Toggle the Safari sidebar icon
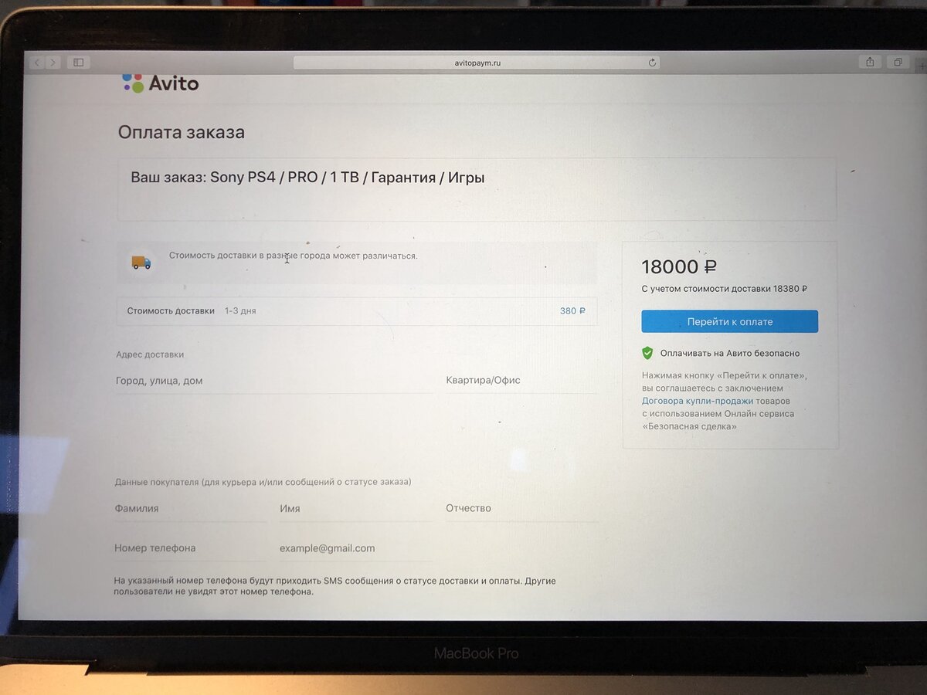 pos(78,62)
